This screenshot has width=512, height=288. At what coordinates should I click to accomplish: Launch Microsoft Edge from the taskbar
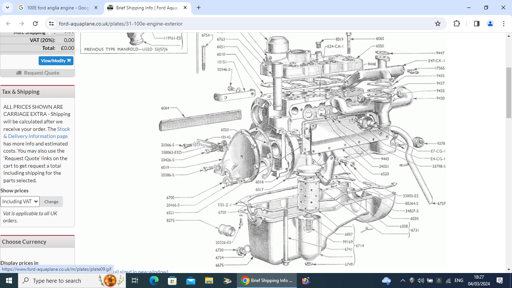click(x=154, y=280)
